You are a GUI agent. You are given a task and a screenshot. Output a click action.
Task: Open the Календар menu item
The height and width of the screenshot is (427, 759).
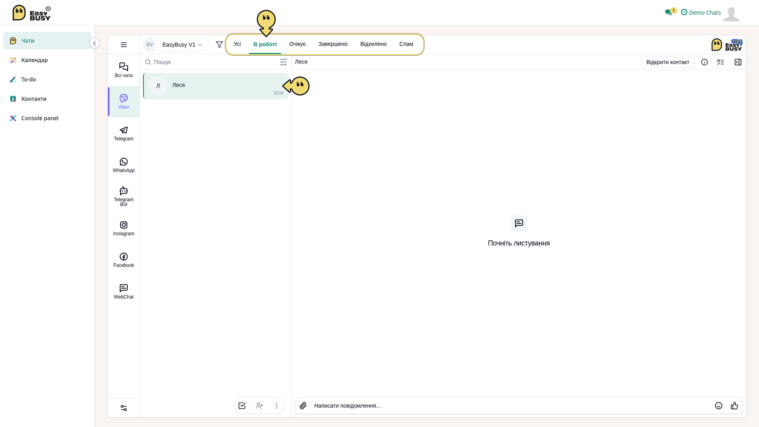click(47, 60)
